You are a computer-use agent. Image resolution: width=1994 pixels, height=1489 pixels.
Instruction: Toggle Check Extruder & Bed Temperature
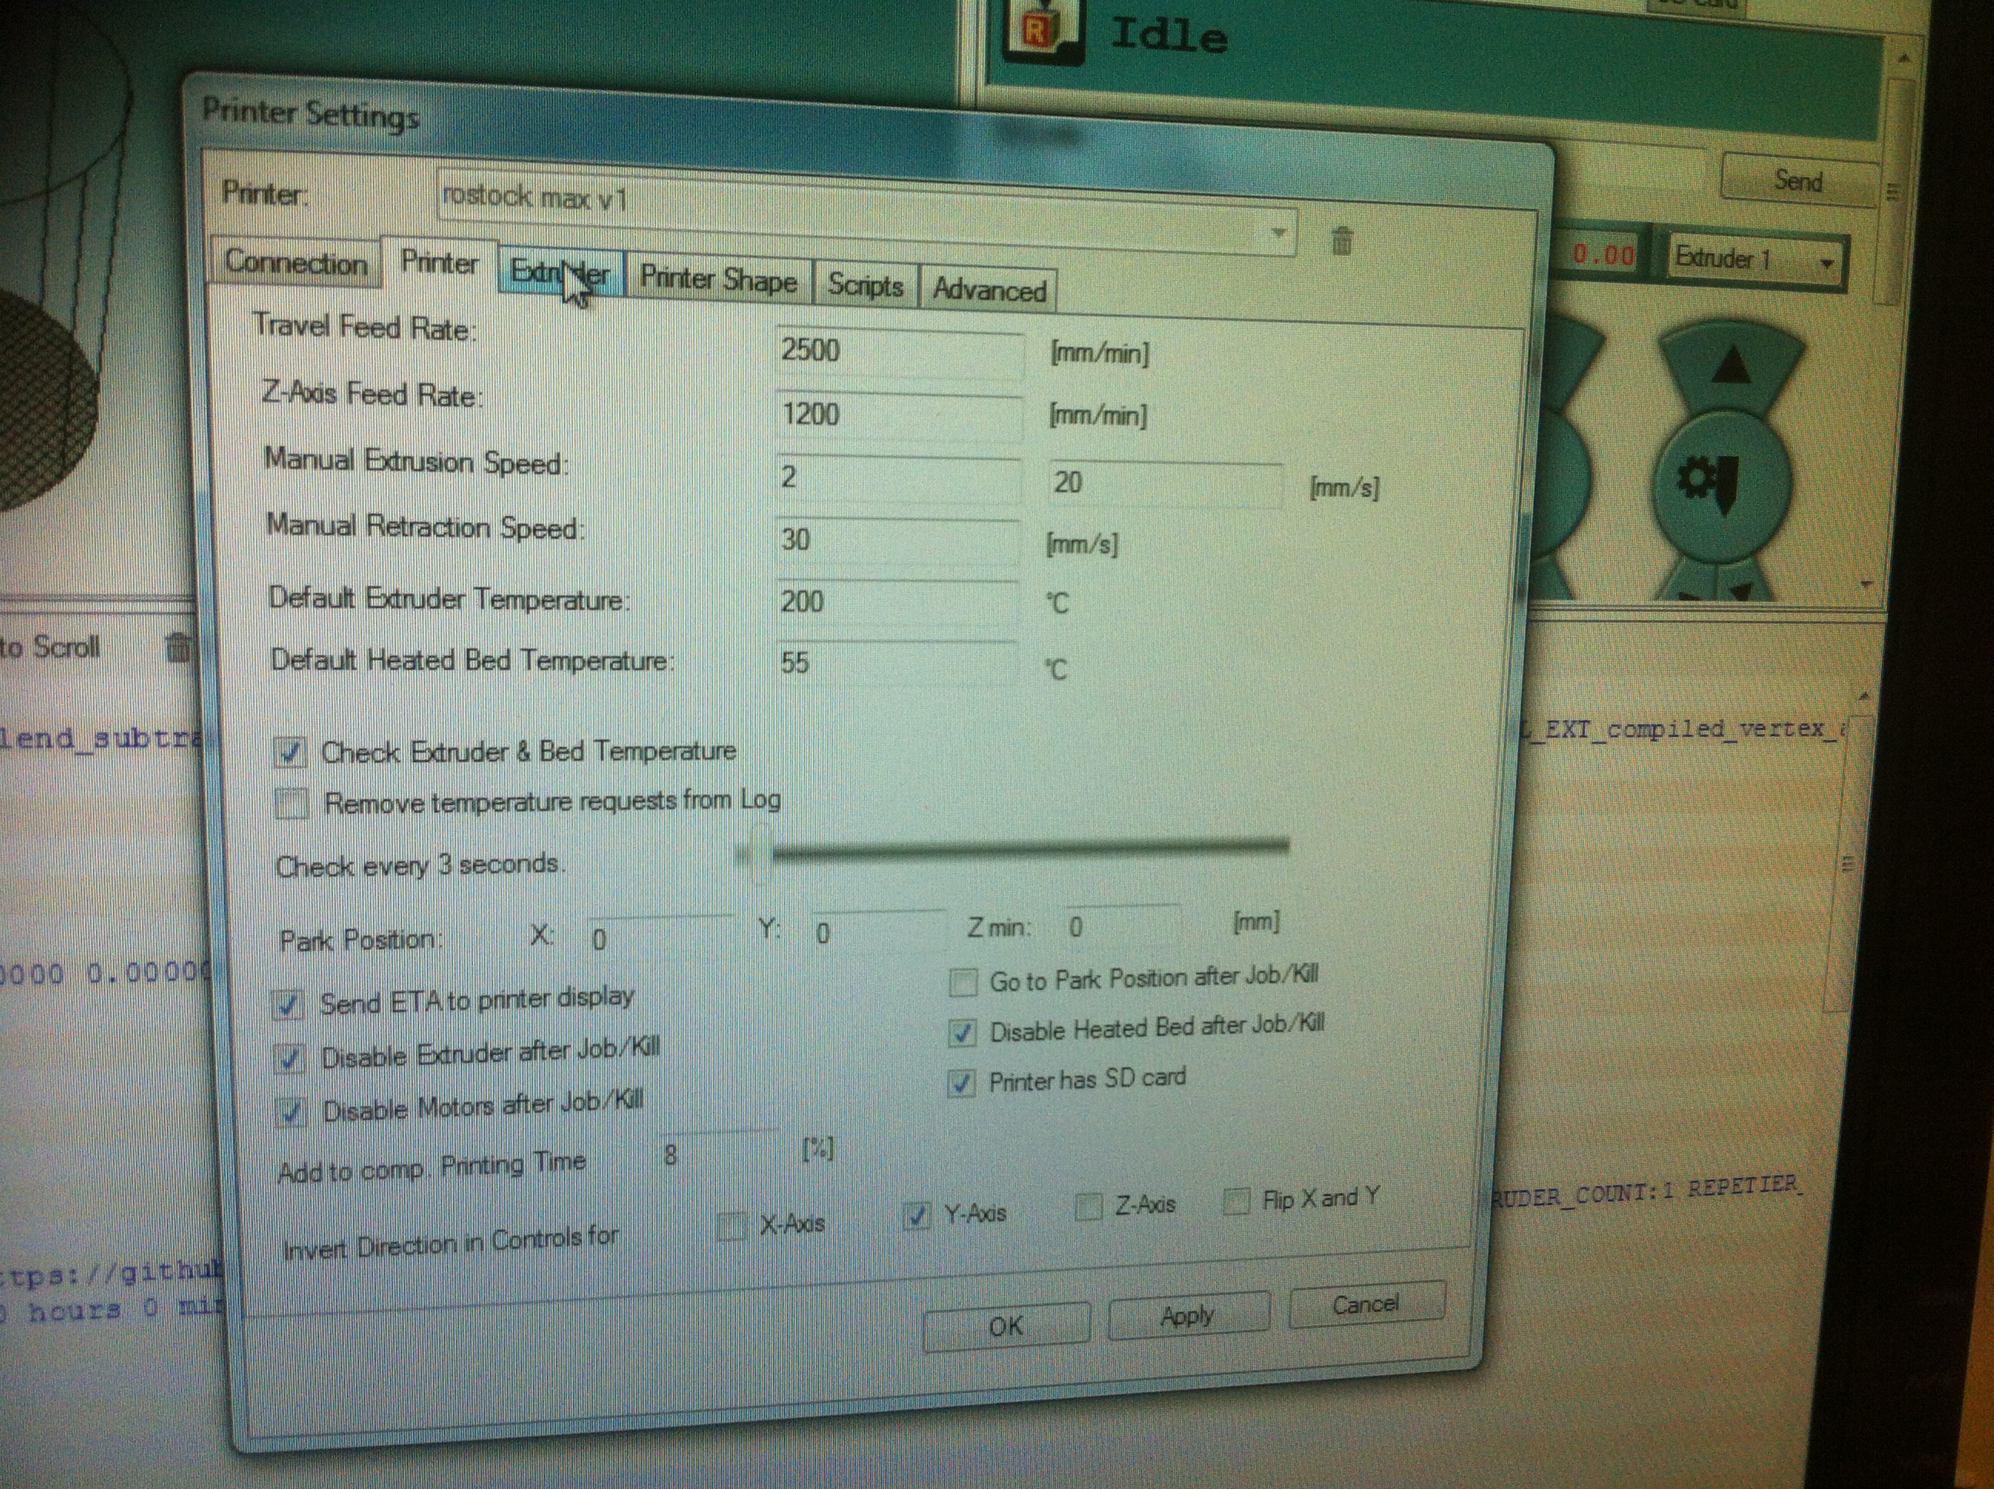coord(290,753)
